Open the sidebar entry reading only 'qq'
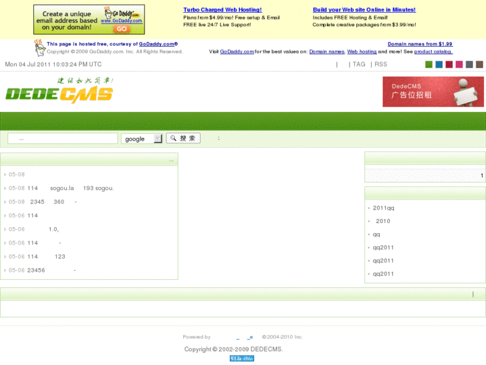Screen dimensions: 486x365 pyautogui.click(x=376, y=234)
